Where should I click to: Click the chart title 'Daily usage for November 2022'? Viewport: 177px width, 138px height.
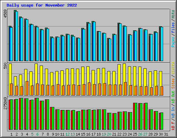click(42, 5)
